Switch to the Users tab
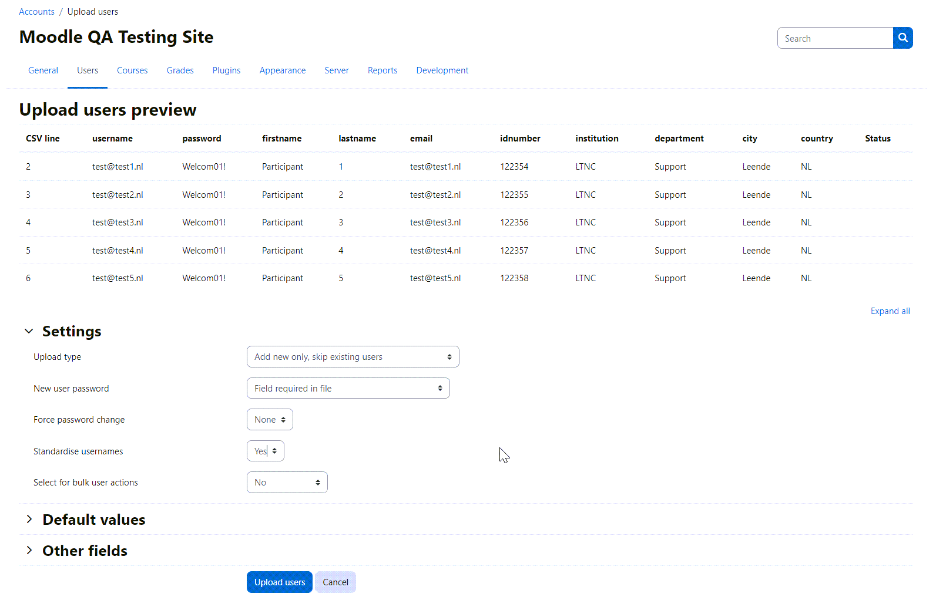Screen dimensions: 936x607 [88, 70]
